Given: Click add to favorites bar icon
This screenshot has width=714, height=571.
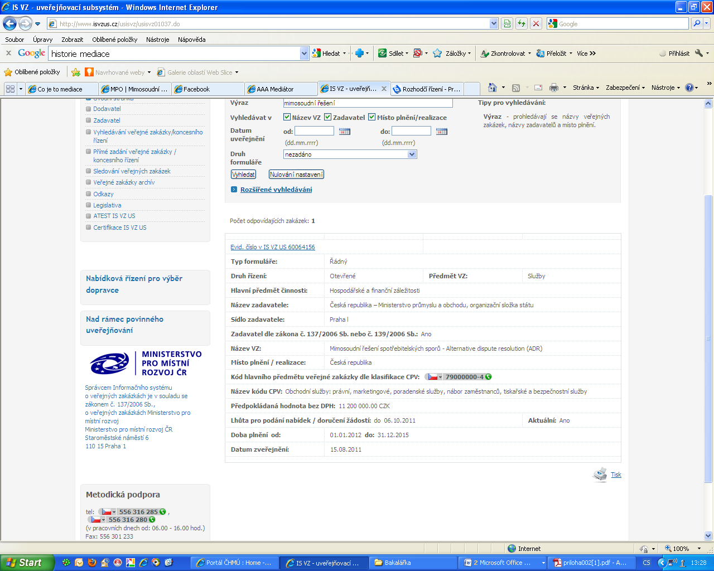Looking at the screenshot, I should point(75,72).
